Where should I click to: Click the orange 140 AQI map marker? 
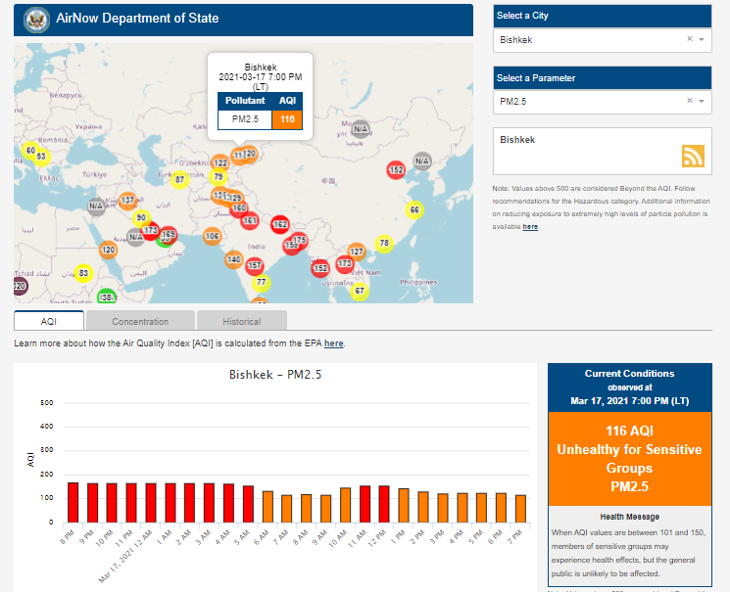(x=233, y=259)
